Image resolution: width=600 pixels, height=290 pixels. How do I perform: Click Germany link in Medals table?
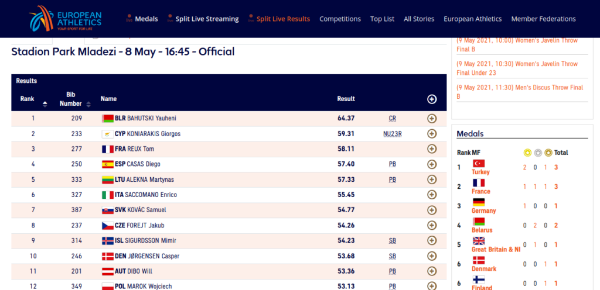tap(483, 210)
